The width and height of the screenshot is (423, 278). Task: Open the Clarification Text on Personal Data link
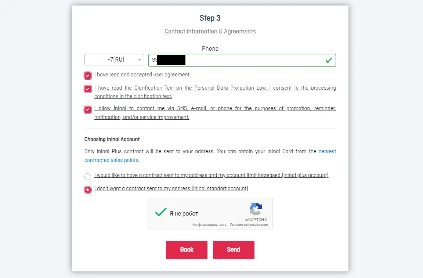(x=215, y=88)
